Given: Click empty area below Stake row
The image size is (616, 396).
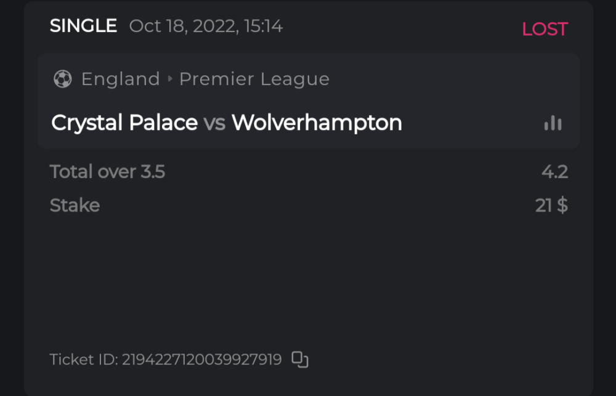Looking at the screenshot, I should coord(308,277).
